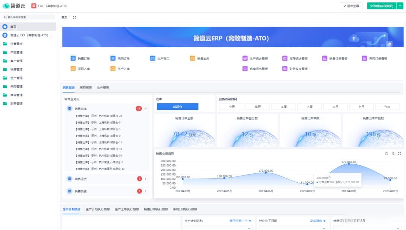Click the search magnifier icon in sidebar
406x230 pixels.
point(5,17)
